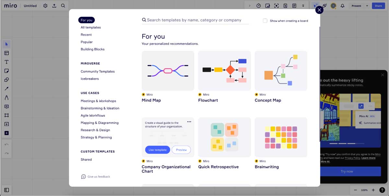Viewport: 389px width, 196px height.
Task: Click the Use template button
Action: (x=158, y=150)
